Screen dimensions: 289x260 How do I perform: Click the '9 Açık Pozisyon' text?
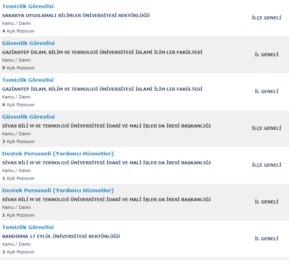click(18, 68)
